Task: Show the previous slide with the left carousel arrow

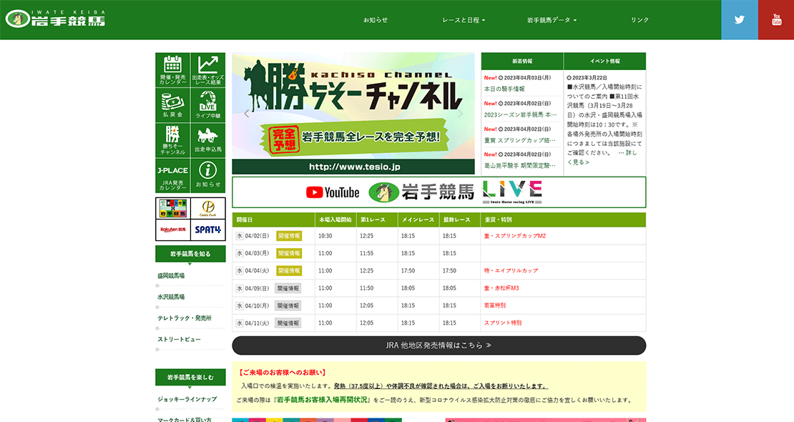Action: pyautogui.click(x=247, y=114)
